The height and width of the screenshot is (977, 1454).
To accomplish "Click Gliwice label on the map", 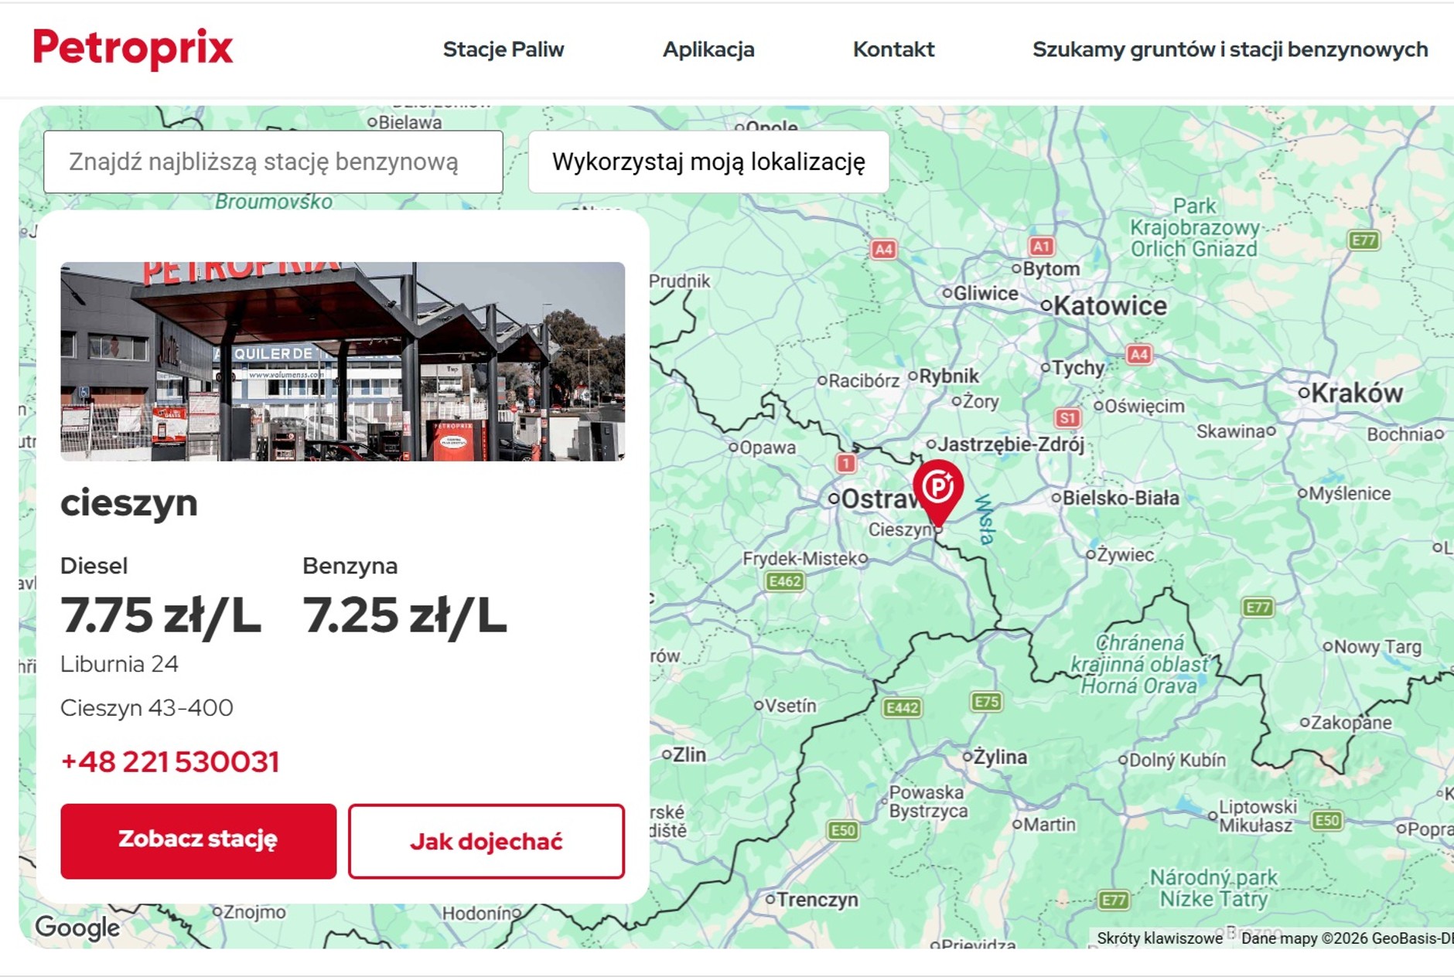I will 986,293.
